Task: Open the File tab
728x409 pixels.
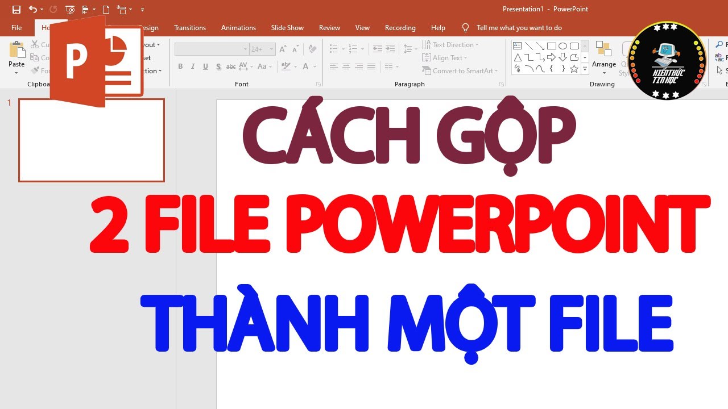Action: [x=16, y=28]
